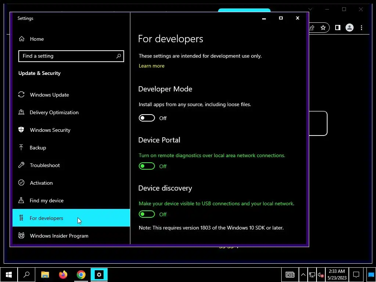376x282 pixels.
Task: Enable the Device discovery toggle
Action: coord(147,214)
